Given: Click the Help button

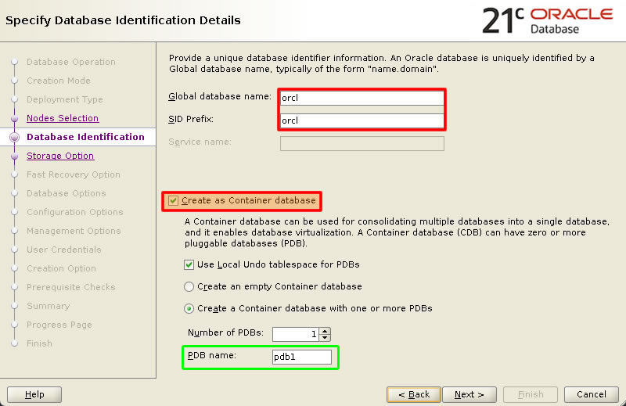Looking at the screenshot, I should (34, 394).
